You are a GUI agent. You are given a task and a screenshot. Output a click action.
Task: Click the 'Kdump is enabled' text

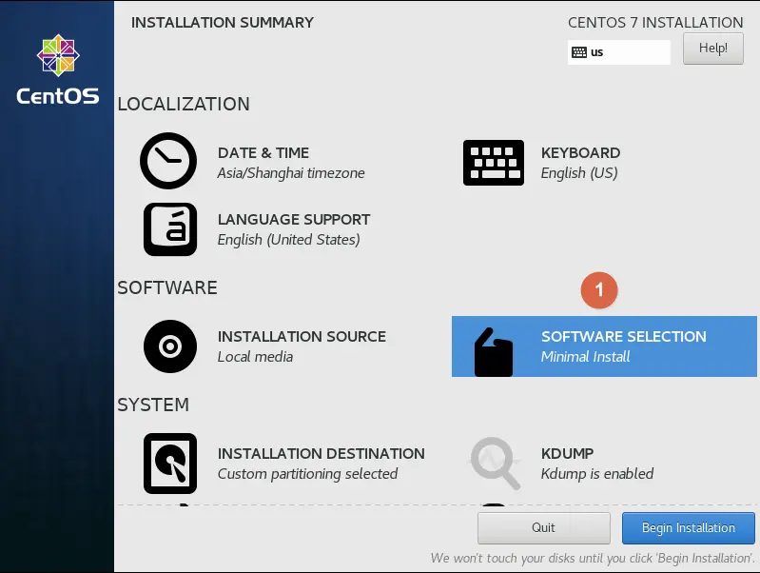(597, 474)
